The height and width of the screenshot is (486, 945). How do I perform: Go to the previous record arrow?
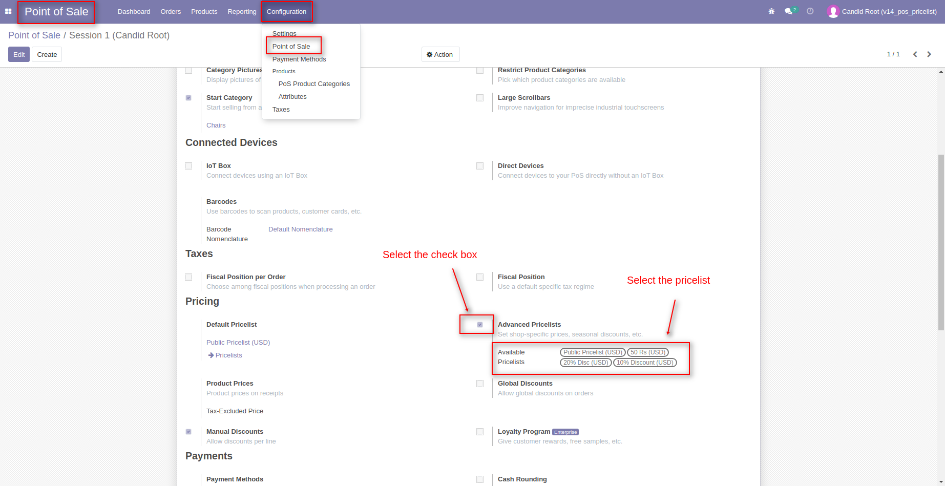click(x=915, y=54)
